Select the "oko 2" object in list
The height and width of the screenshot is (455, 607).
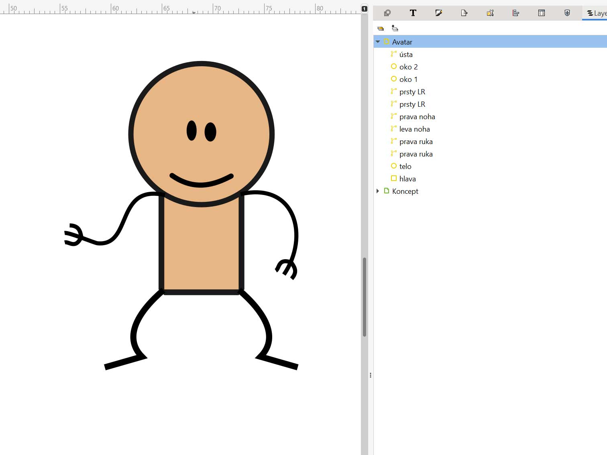(408, 67)
